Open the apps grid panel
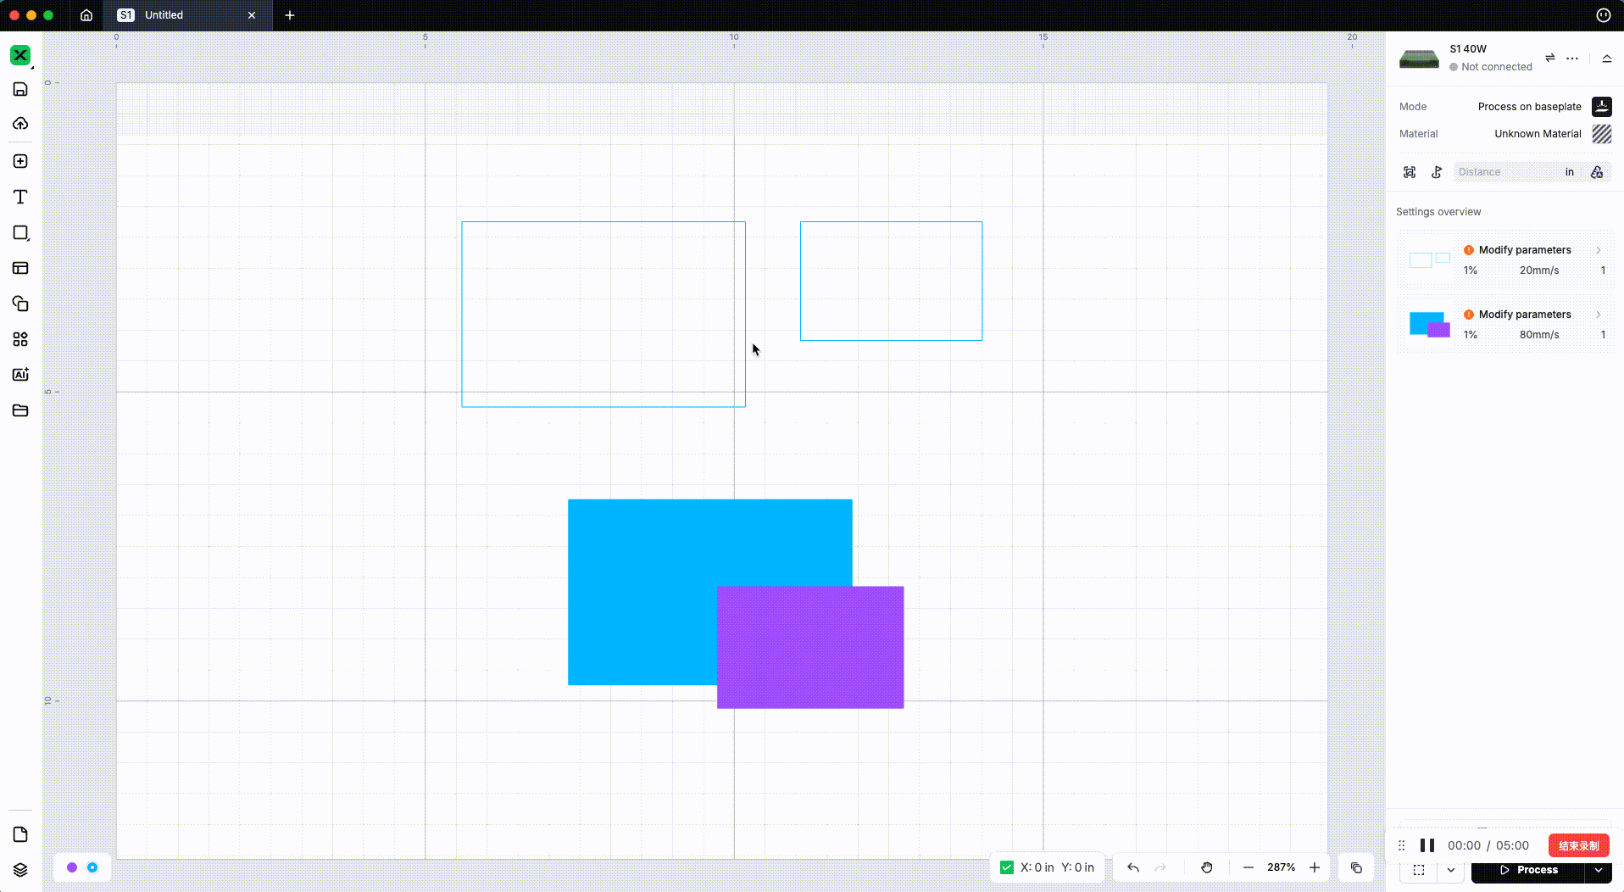 pyautogui.click(x=20, y=339)
